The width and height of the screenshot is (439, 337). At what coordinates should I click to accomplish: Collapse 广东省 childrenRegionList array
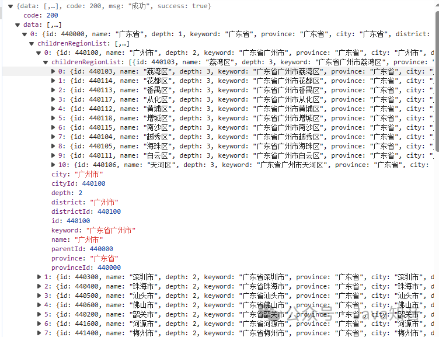click(x=32, y=44)
